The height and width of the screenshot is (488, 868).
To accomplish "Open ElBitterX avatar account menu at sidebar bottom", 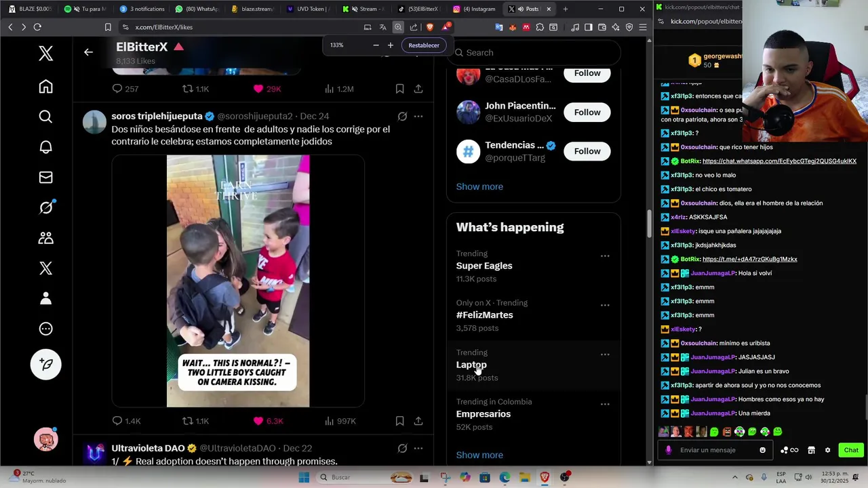I will click(45, 440).
